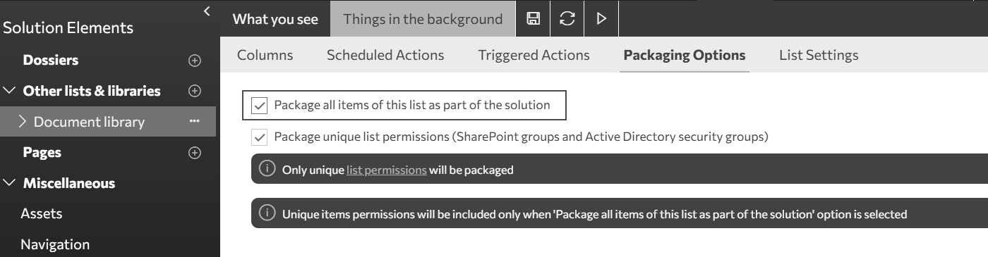Switch to Things in the background tab

coord(423,19)
